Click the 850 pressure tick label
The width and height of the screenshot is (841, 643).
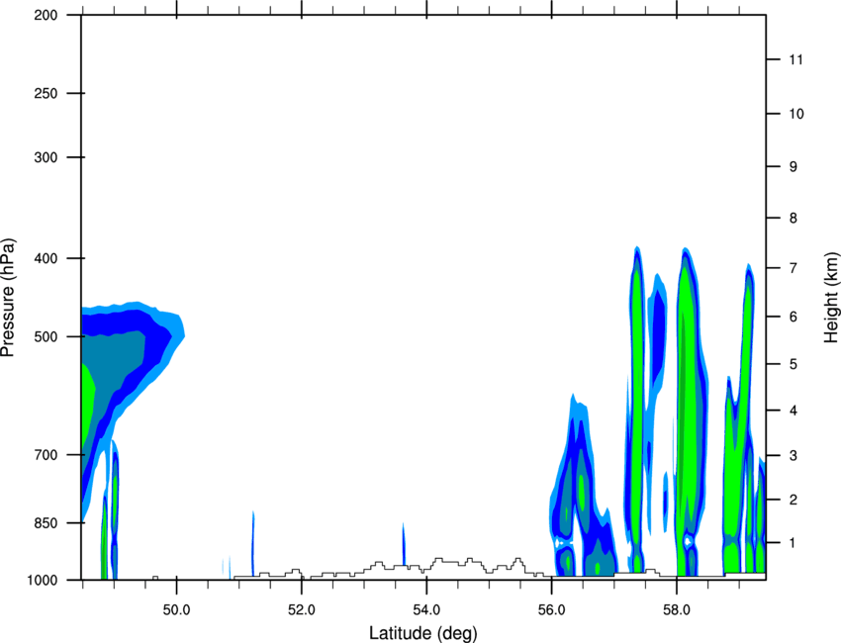point(46,523)
